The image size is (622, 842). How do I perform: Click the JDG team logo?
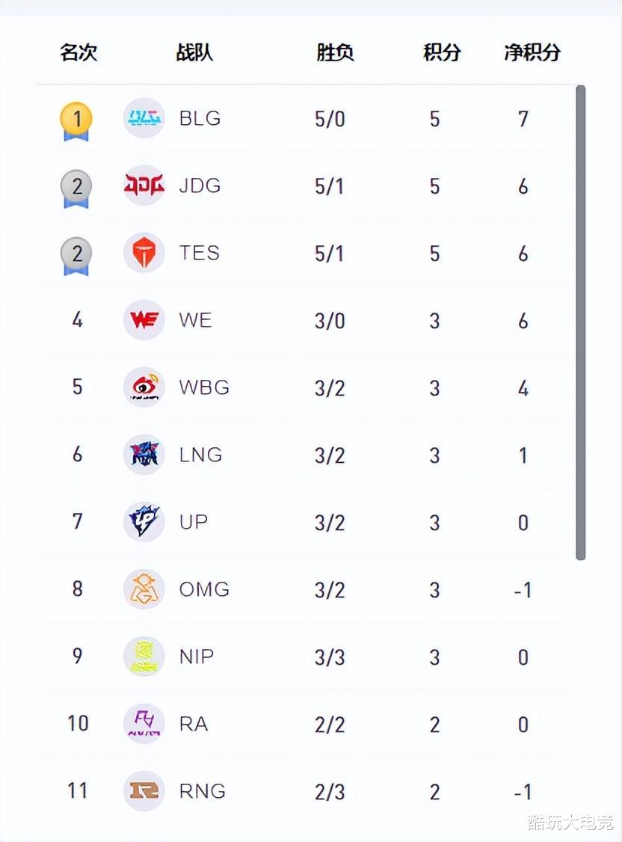click(x=144, y=185)
